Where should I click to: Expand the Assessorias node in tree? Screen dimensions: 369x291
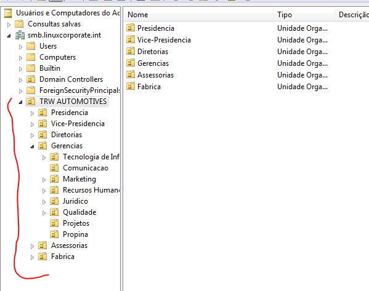point(33,246)
